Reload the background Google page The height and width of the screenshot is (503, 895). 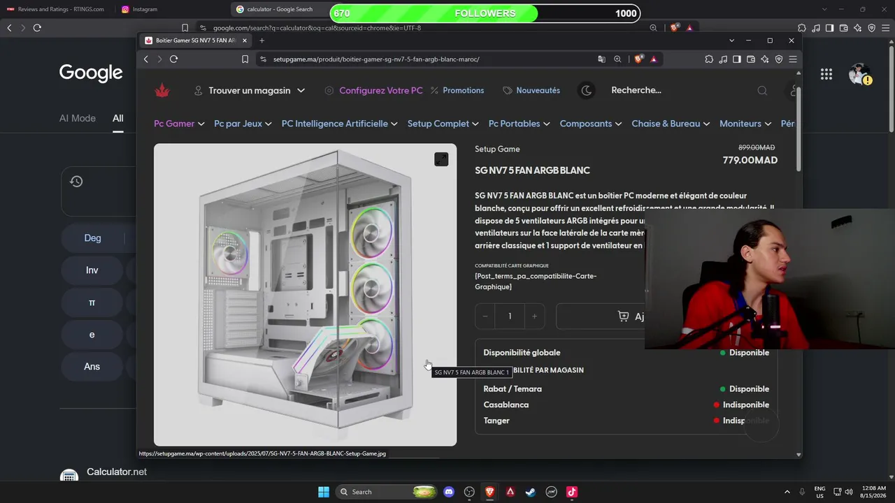coord(37,28)
